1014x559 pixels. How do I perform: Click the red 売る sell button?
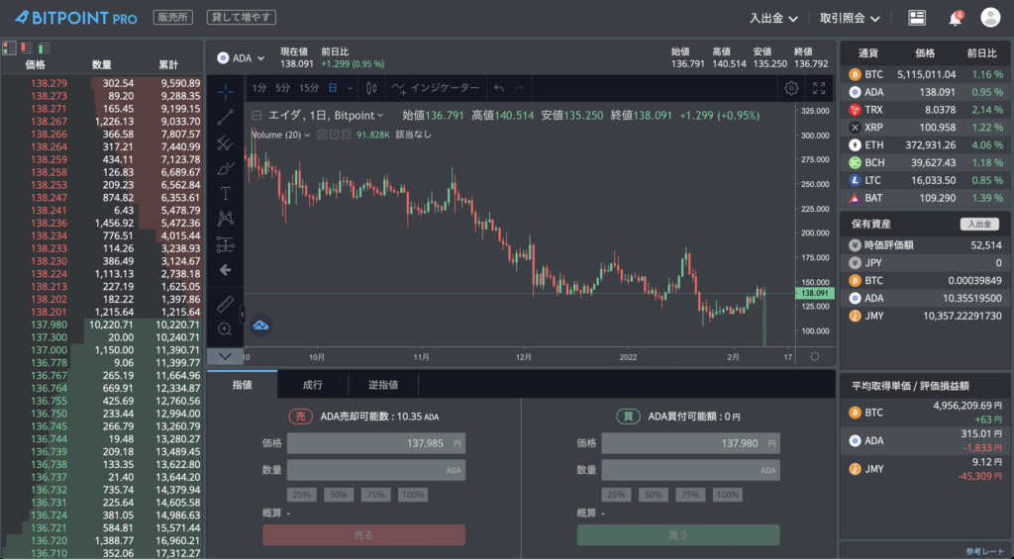(x=363, y=535)
